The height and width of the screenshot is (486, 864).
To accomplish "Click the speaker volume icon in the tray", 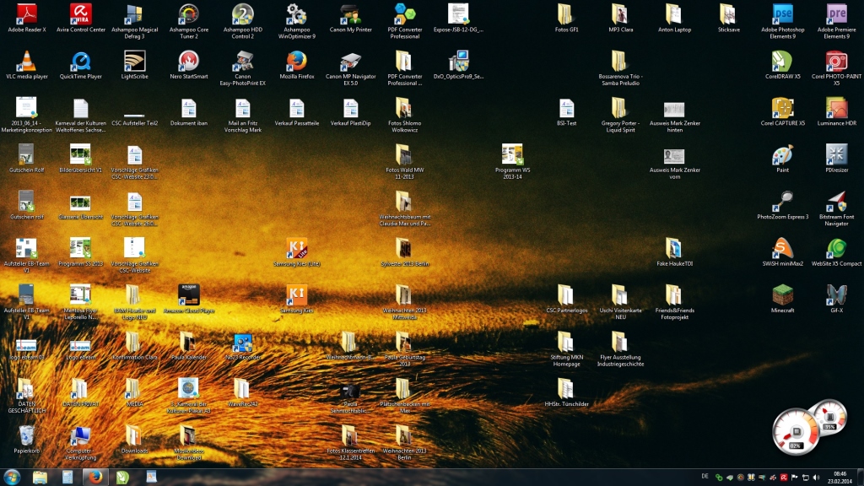I will click(816, 478).
